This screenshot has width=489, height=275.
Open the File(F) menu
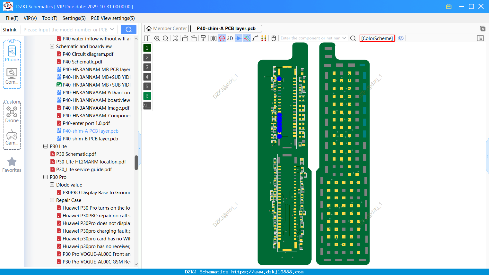click(x=12, y=18)
